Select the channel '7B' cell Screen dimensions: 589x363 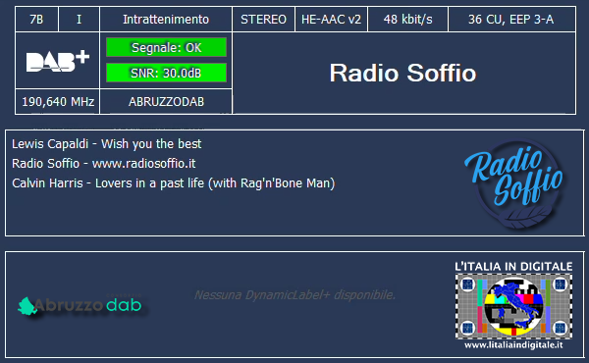point(36,20)
